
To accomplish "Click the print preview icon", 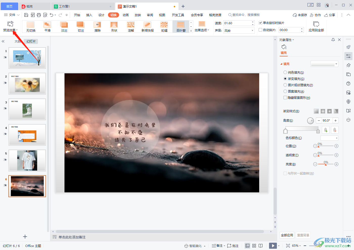I will 45,15.
